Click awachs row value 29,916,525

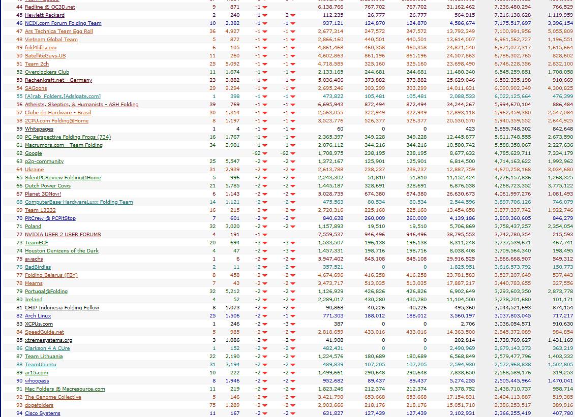pyautogui.click(x=460, y=259)
